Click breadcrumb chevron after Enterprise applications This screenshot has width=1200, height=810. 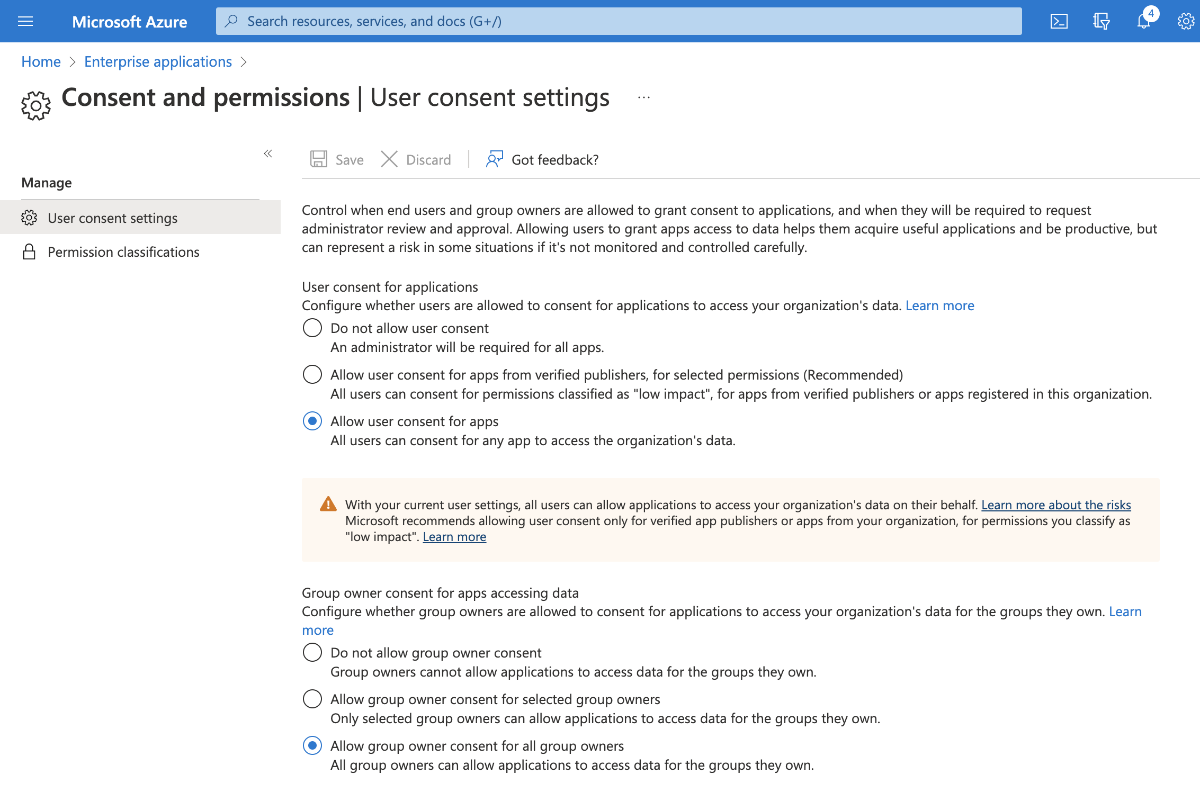[x=244, y=62]
